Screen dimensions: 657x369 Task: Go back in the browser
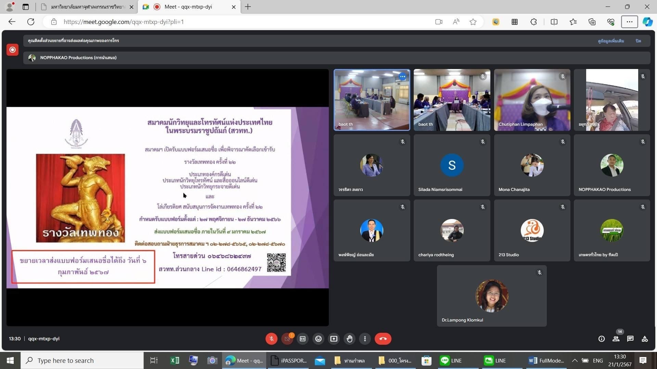12,22
